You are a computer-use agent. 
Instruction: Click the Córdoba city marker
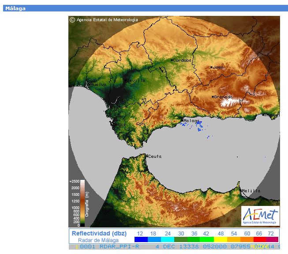(173, 60)
